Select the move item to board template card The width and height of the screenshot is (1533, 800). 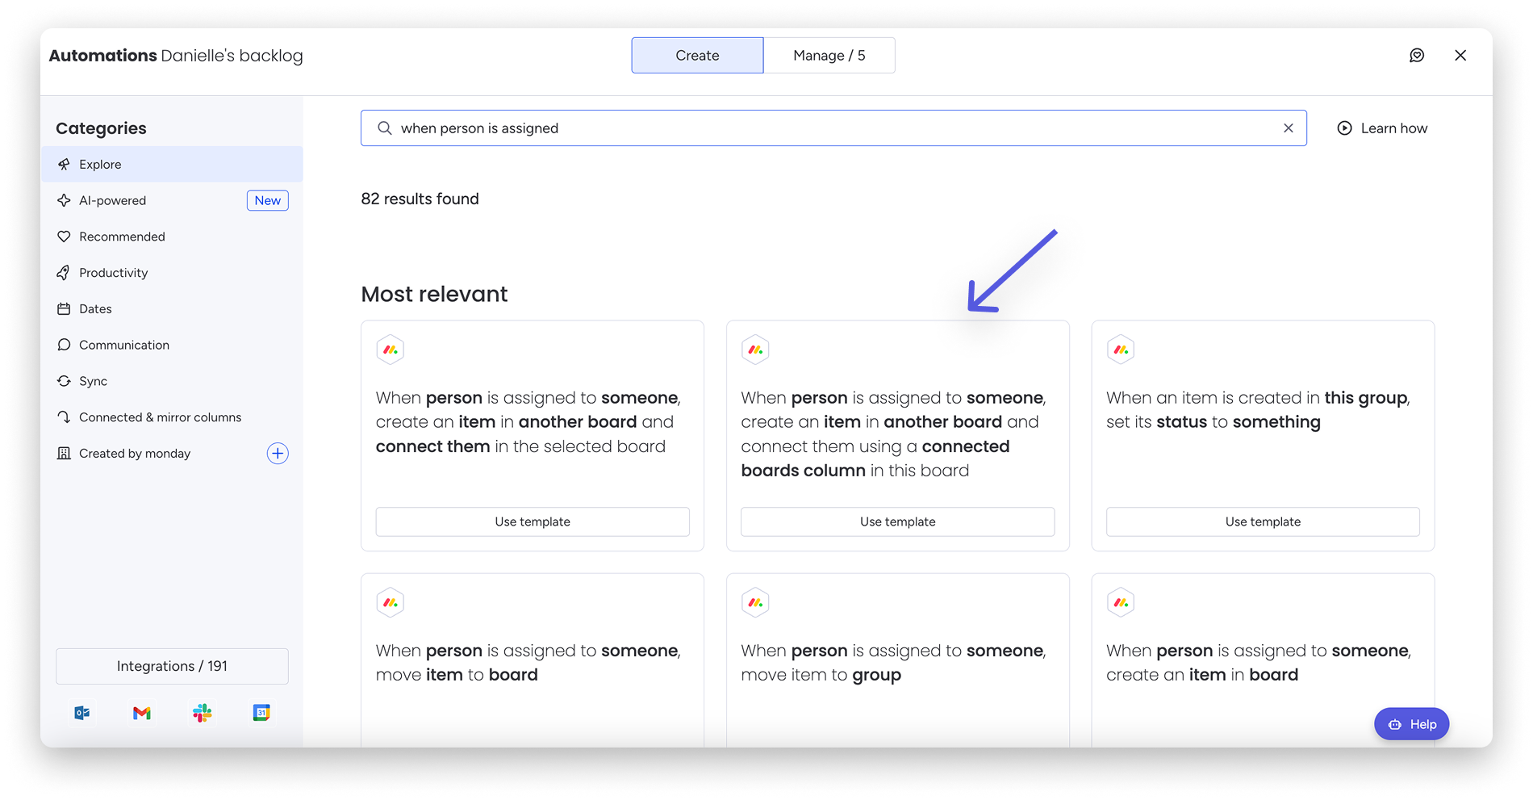click(533, 660)
